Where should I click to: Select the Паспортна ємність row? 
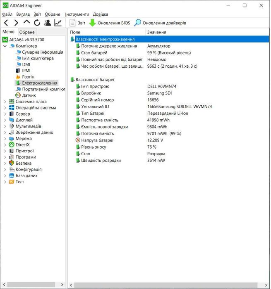coord(170,120)
